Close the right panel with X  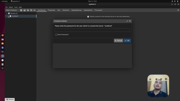coord(178,10)
